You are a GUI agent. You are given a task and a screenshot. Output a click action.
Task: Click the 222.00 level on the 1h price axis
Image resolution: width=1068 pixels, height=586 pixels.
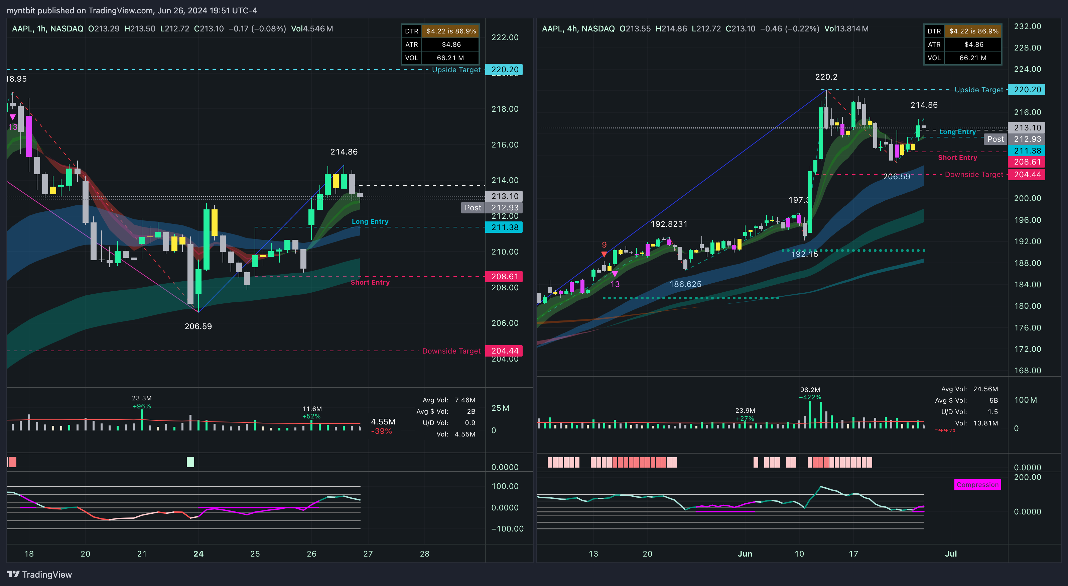click(505, 37)
